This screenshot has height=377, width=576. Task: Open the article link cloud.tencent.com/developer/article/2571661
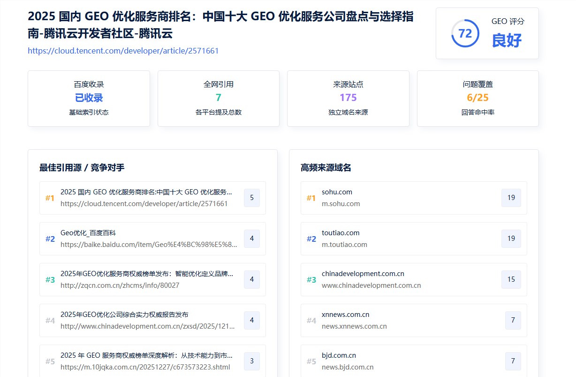122,51
